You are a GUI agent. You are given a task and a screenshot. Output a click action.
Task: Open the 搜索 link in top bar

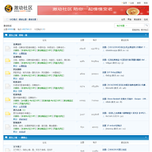139,3
